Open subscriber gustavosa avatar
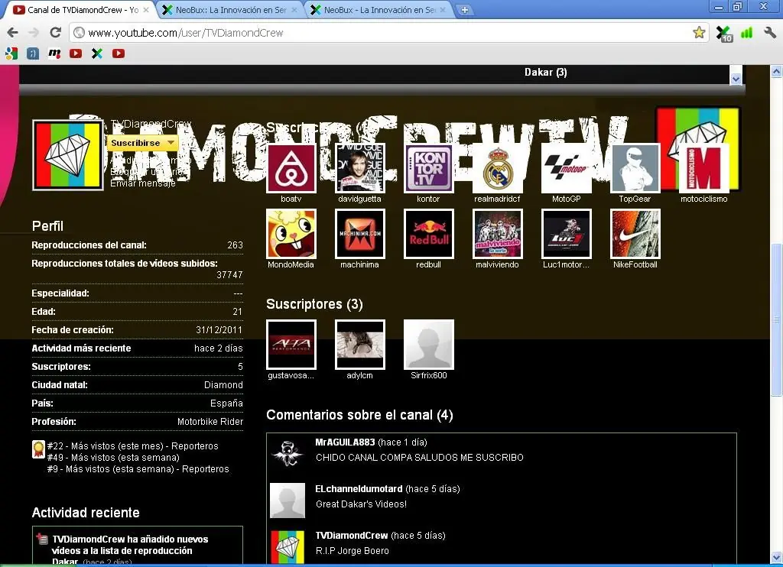This screenshot has height=567, width=783. coord(291,345)
